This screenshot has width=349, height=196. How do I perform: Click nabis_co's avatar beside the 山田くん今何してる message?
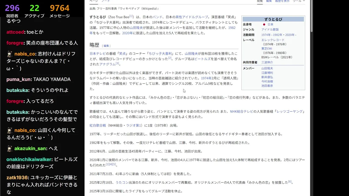[x=10, y=130]
